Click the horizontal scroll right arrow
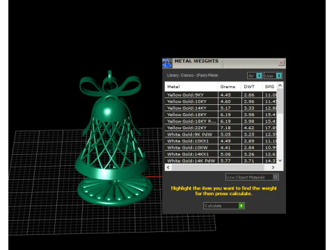This screenshot has height=250, width=334. (273, 167)
